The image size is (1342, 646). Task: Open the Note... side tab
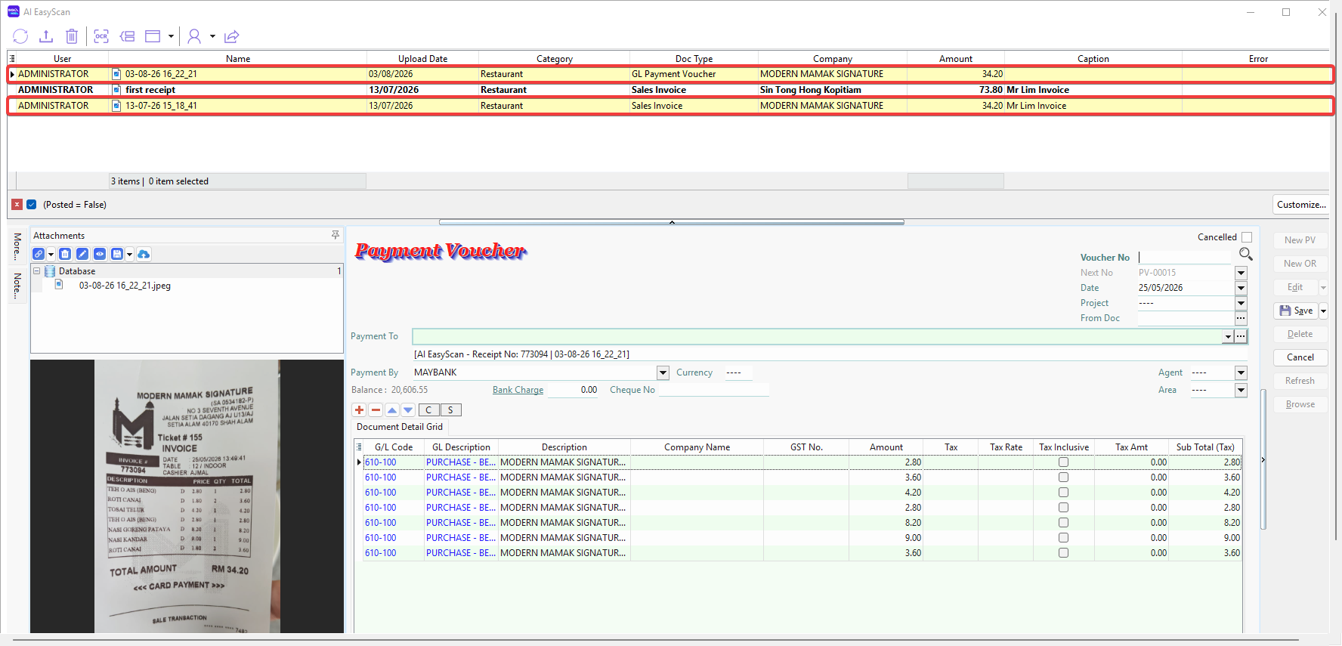[x=17, y=286]
